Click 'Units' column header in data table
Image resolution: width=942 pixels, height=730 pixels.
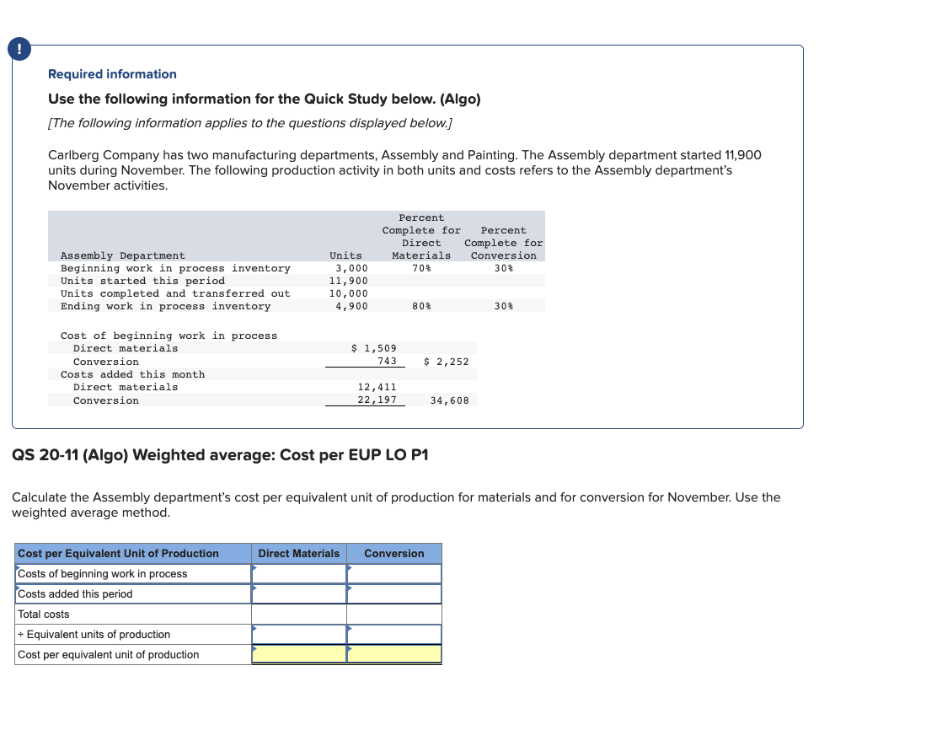click(x=346, y=255)
